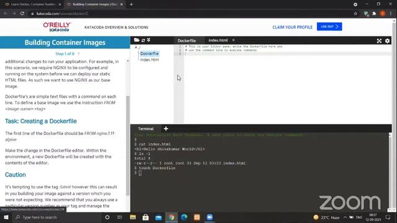
Task: Go to next step arrow beside Step 1 of 6
Action: [x=79, y=54]
